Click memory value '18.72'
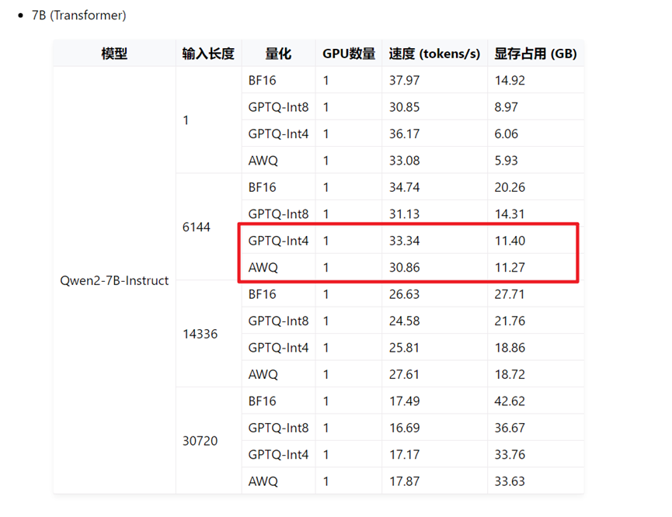The width and height of the screenshot is (672, 517). click(x=510, y=374)
